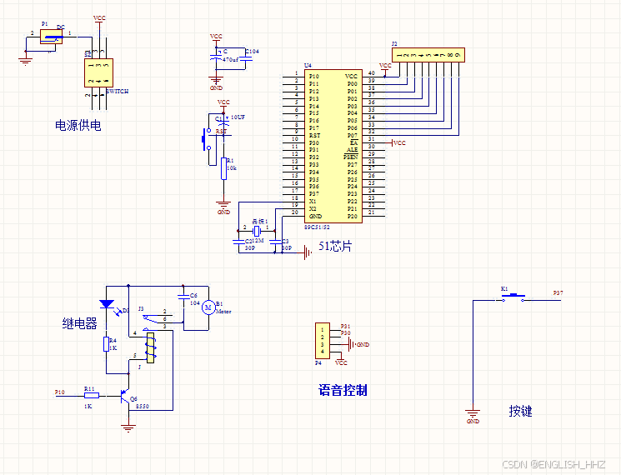The height and width of the screenshot is (475, 621).
Task: Select the C2 30P capacitor
Action: tap(238, 241)
